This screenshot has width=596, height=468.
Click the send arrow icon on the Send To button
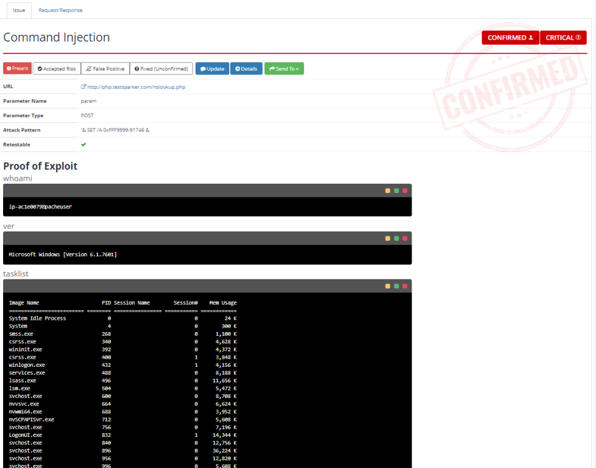[272, 68]
